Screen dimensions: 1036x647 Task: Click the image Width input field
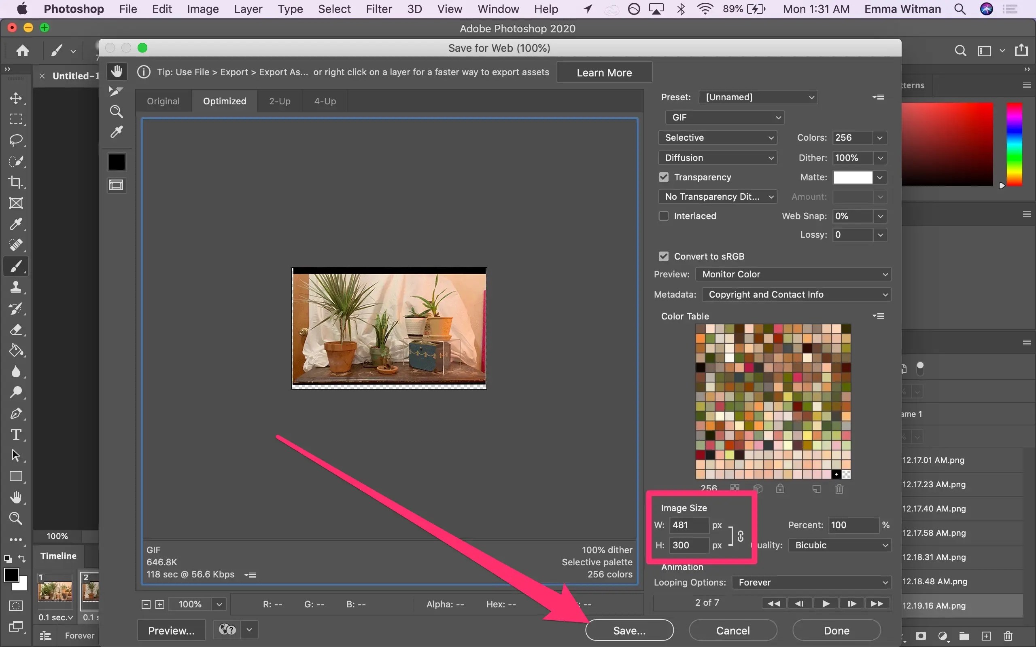[x=689, y=525]
